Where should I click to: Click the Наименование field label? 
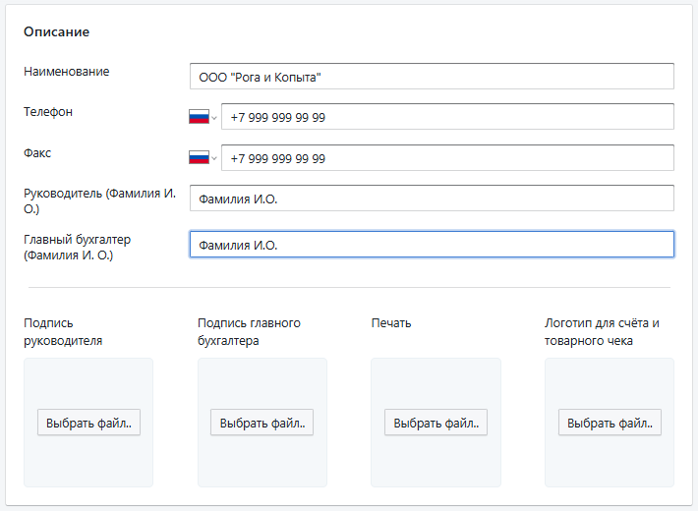pos(67,72)
